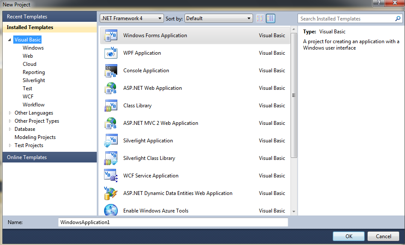This screenshot has height=245, width=405.
Task: Click the project Name text field
Action: point(173,222)
